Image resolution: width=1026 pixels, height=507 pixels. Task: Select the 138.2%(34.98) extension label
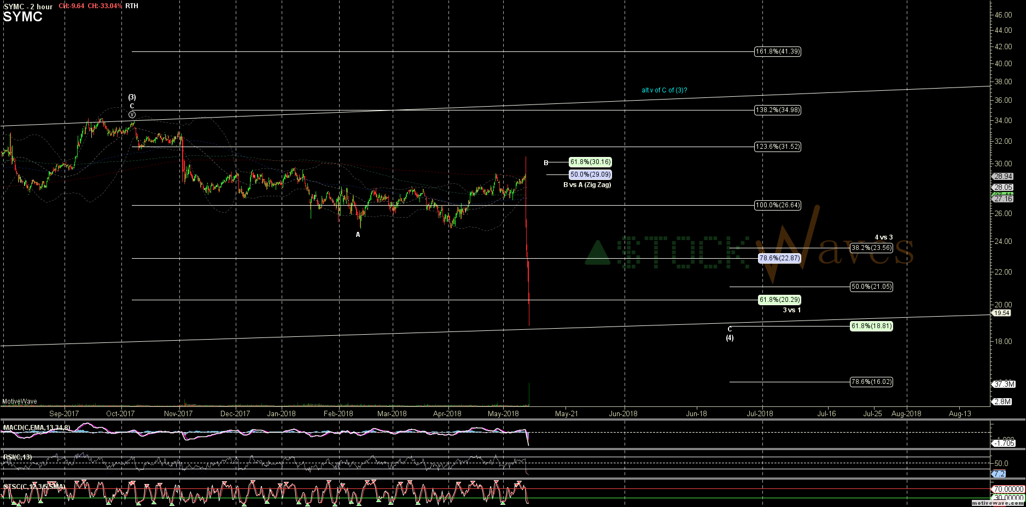tap(778, 110)
